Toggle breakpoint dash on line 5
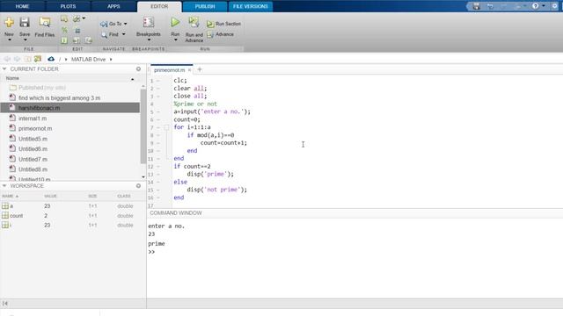The width and height of the screenshot is (563, 316). pyautogui.click(x=158, y=111)
